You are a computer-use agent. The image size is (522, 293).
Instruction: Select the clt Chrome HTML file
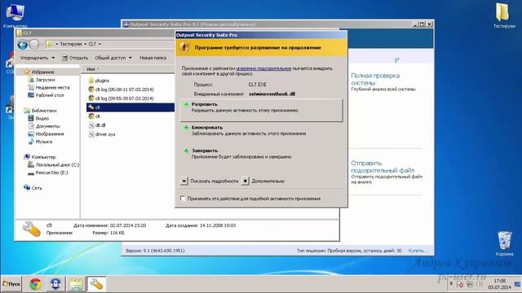[95, 116]
